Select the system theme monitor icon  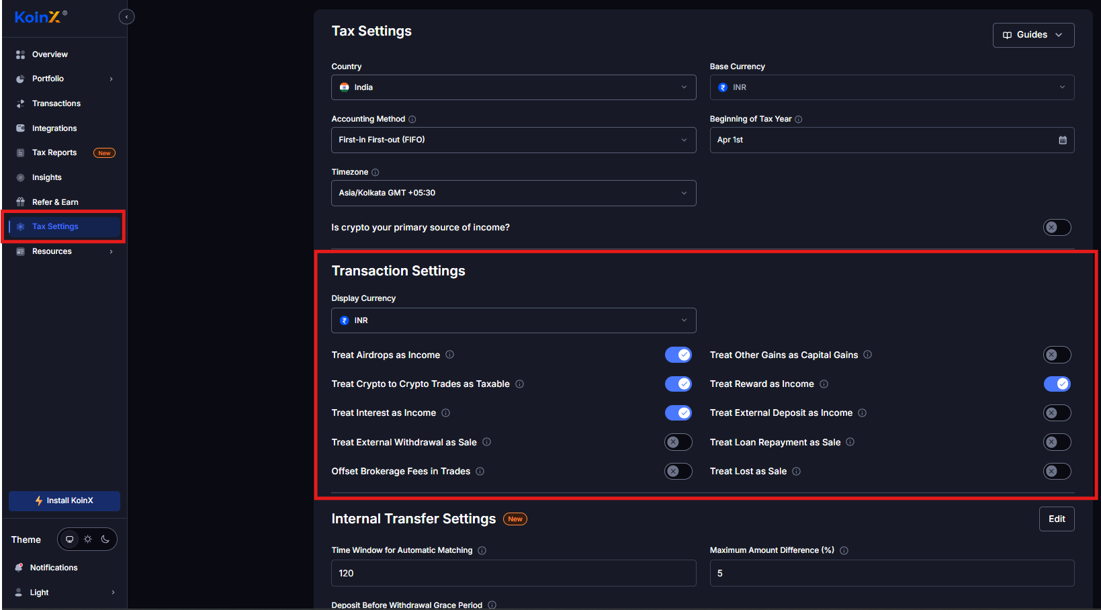69,539
